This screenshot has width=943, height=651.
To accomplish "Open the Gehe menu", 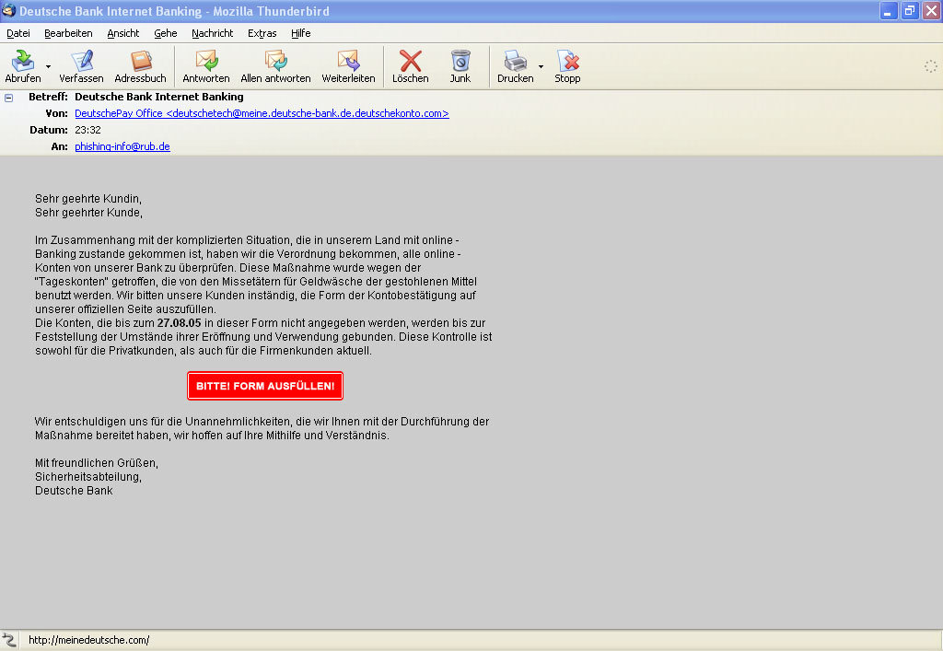I will pyautogui.click(x=166, y=33).
